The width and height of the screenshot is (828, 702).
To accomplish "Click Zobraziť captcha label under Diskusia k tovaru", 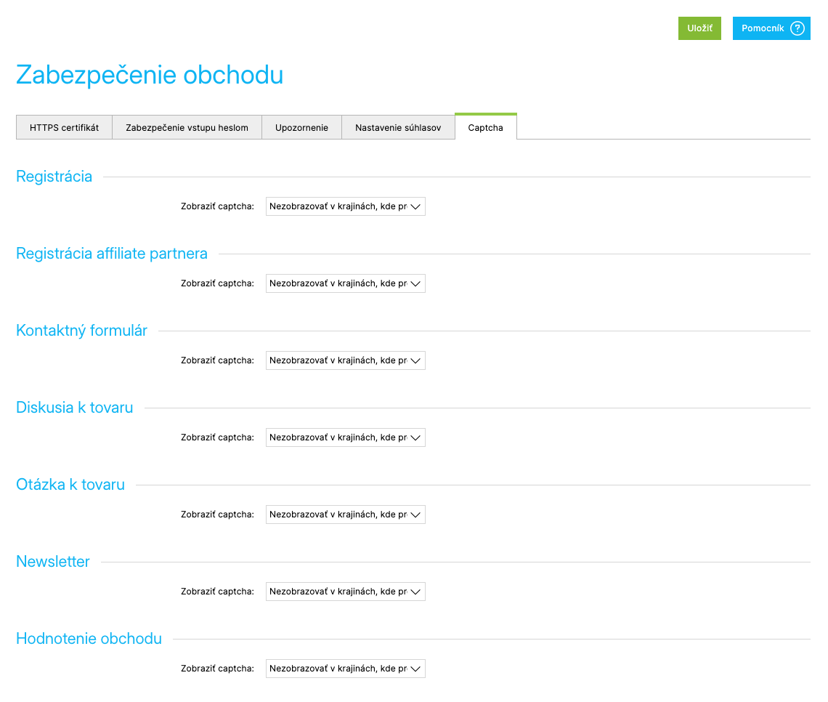I will click(217, 437).
